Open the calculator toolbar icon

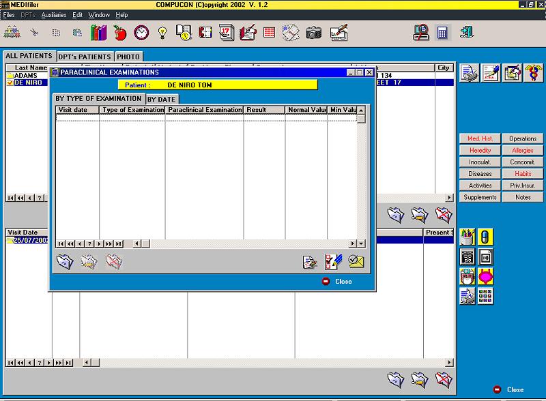click(x=442, y=33)
